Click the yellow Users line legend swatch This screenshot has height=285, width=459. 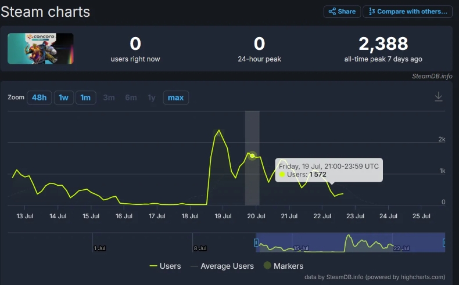(x=153, y=266)
